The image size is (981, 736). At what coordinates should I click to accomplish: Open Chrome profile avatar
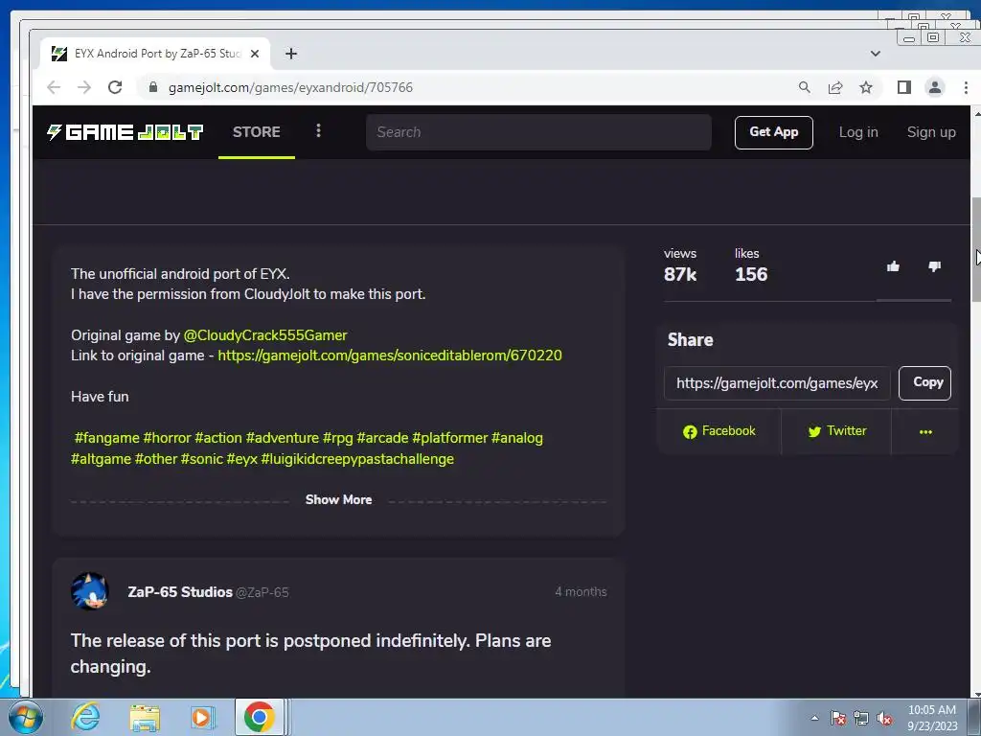click(935, 87)
